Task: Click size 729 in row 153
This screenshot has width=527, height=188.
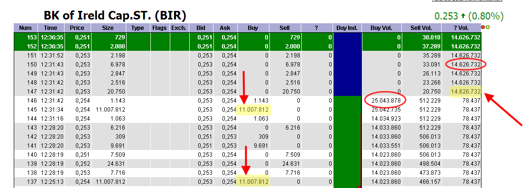Action: pyautogui.click(x=120, y=37)
